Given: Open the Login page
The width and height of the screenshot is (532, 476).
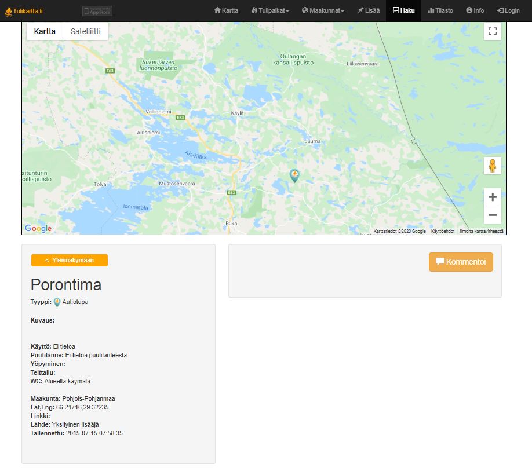Looking at the screenshot, I should 508,10.
